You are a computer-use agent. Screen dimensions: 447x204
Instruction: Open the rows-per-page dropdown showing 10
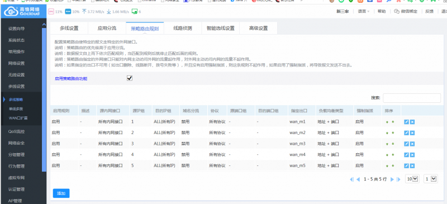[412, 179]
